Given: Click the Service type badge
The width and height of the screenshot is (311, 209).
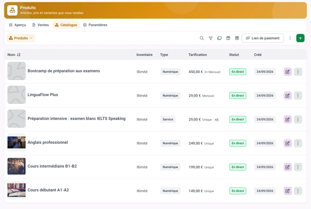Looking at the screenshot, I should 168,120.
